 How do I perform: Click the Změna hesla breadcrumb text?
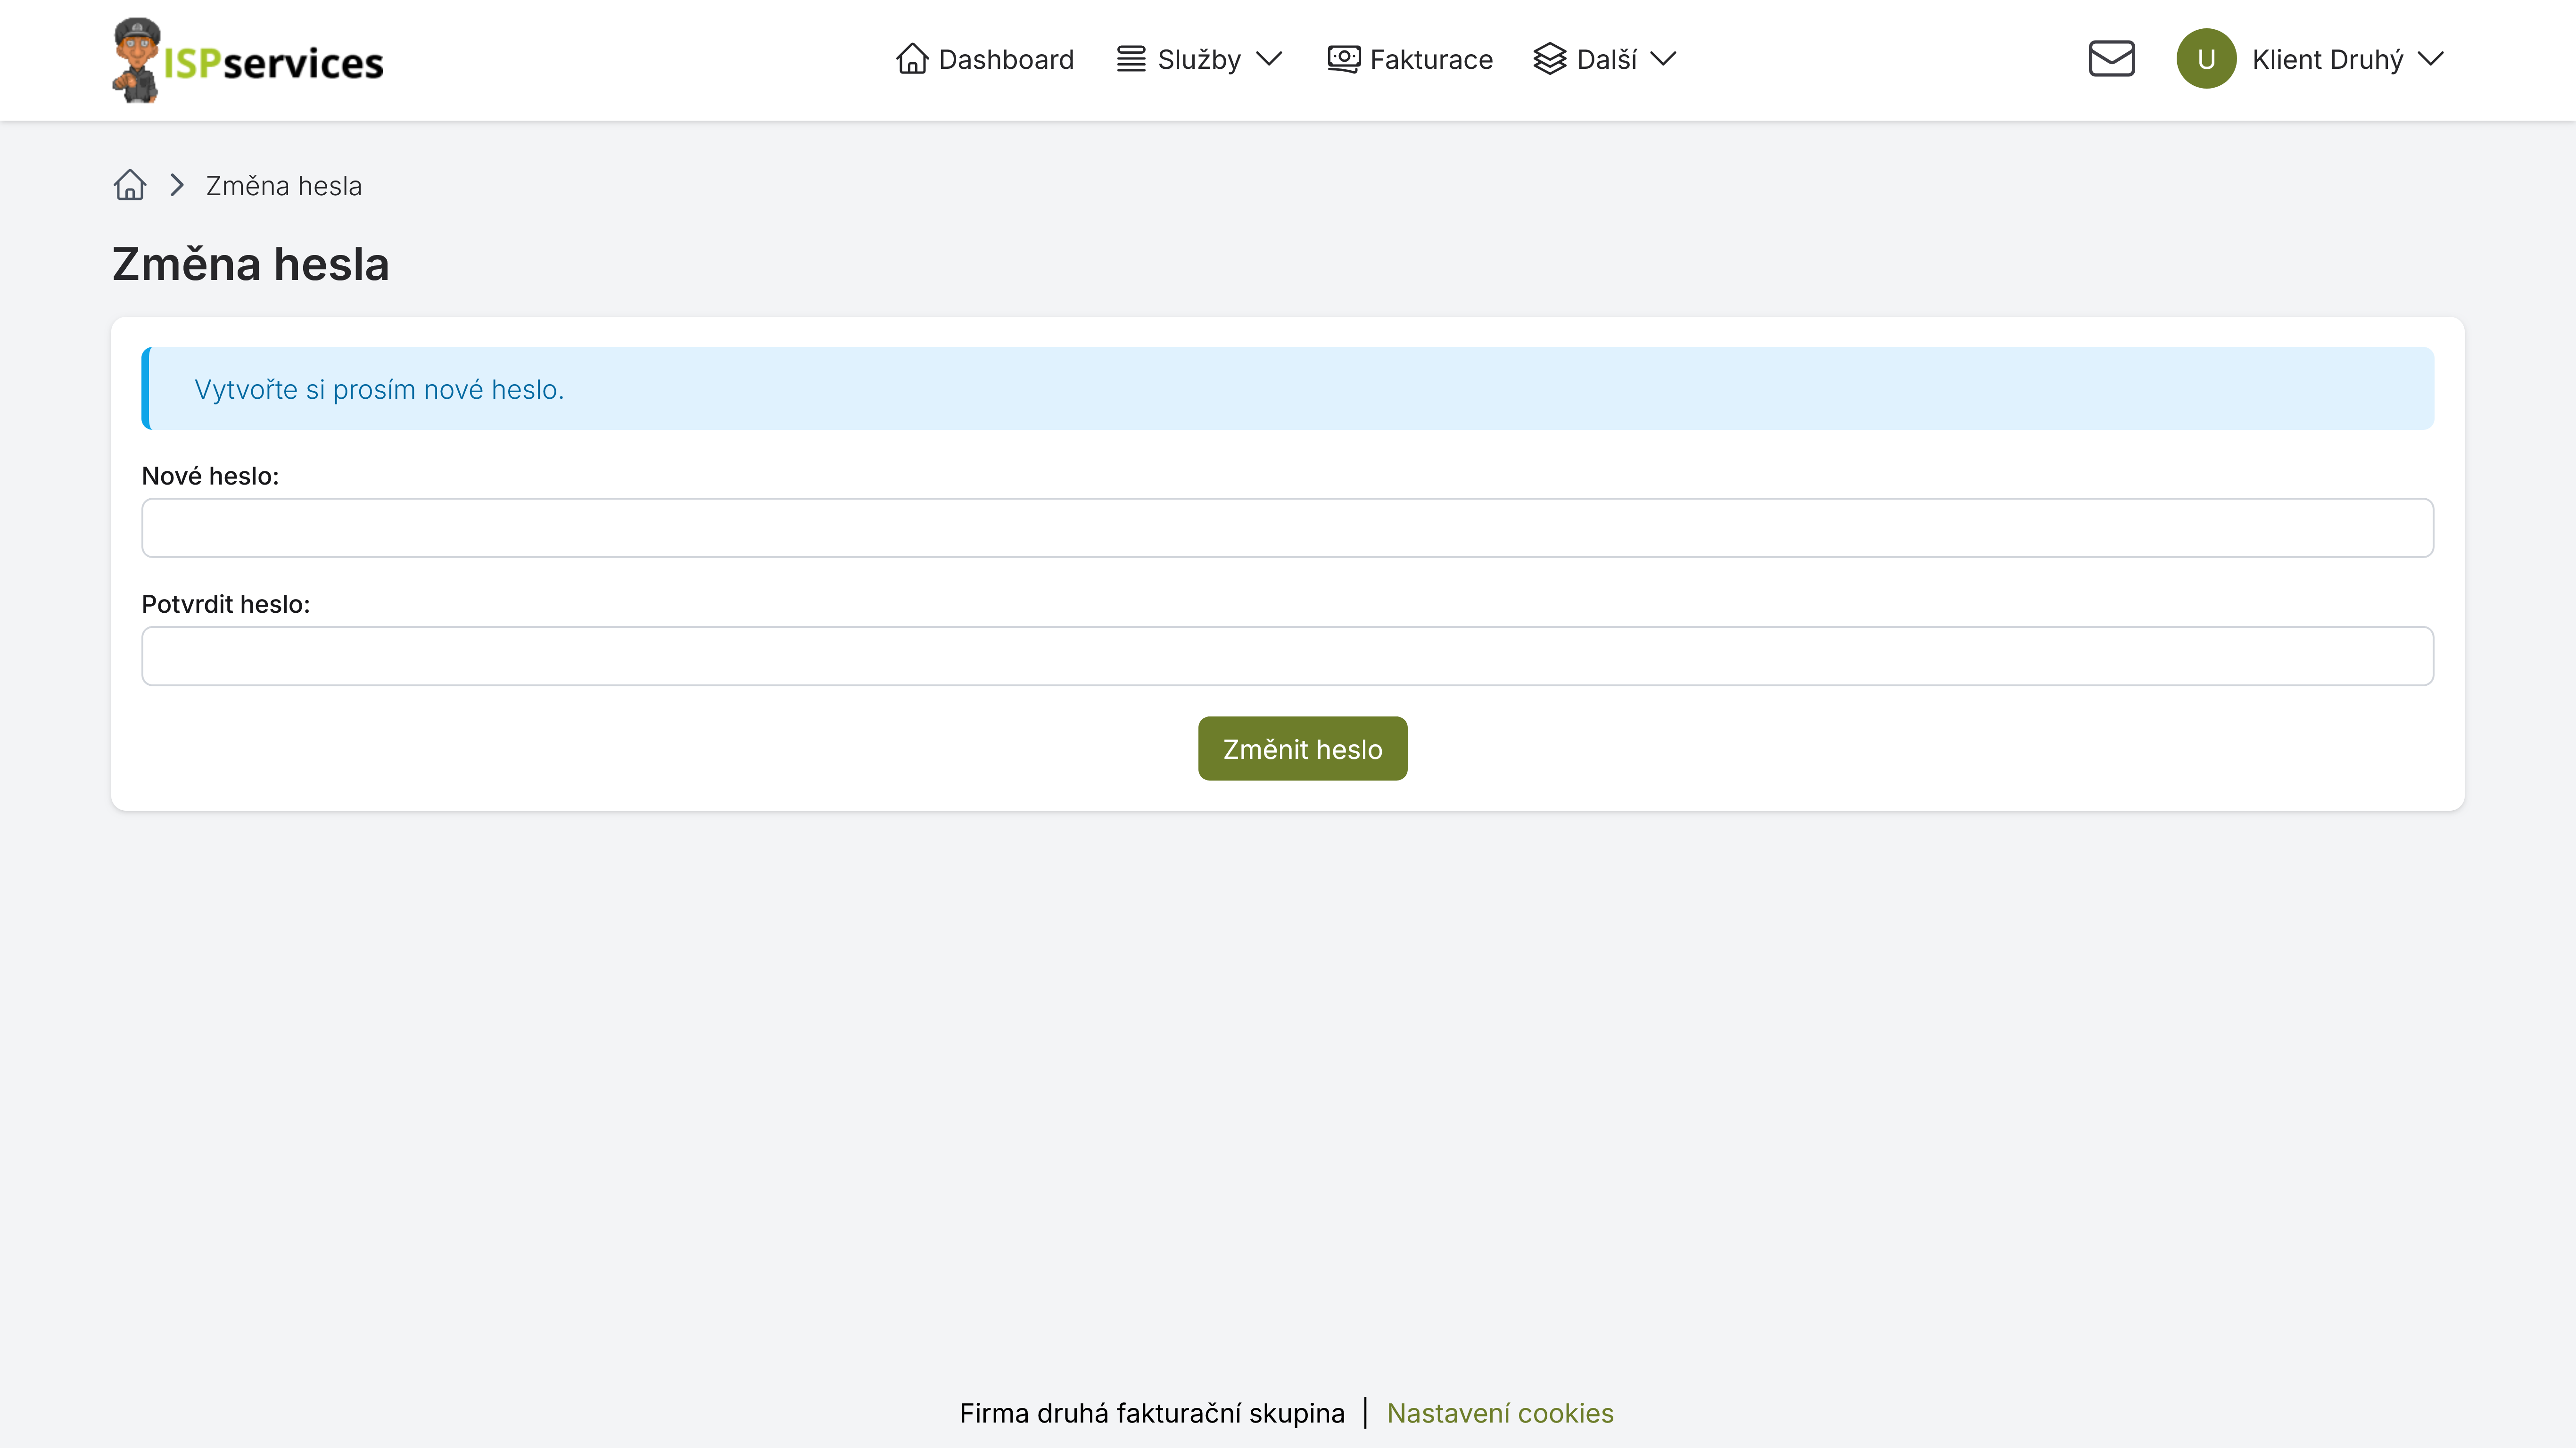(x=284, y=186)
